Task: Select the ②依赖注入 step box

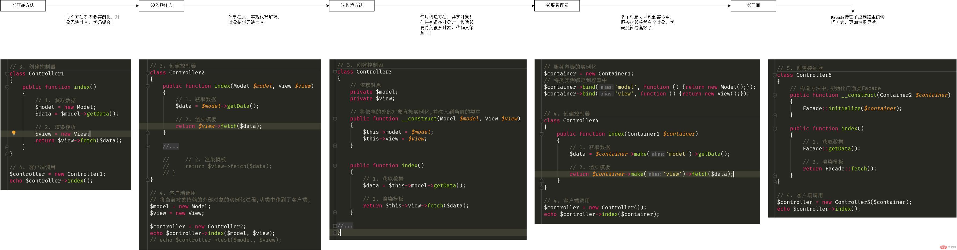Action: point(161,6)
